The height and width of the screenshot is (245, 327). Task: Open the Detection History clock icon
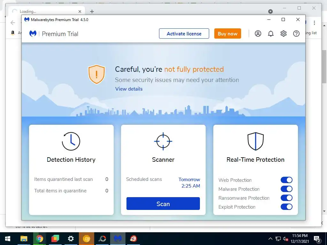click(71, 141)
